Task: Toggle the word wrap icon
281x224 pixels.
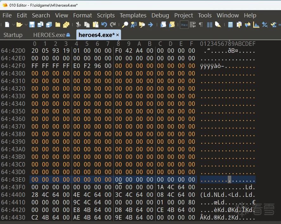Action: (x=193, y=25)
